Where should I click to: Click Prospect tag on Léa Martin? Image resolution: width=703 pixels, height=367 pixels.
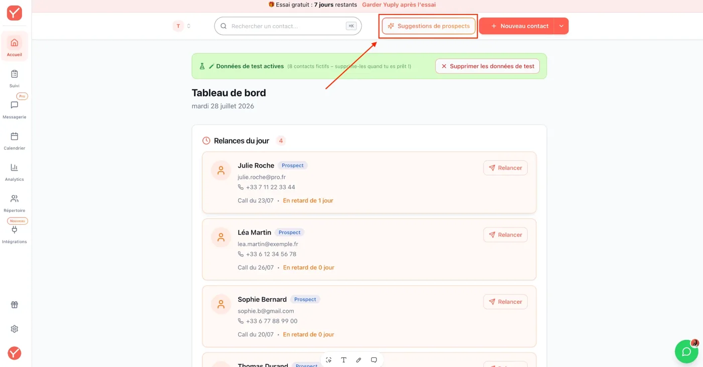coord(290,232)
